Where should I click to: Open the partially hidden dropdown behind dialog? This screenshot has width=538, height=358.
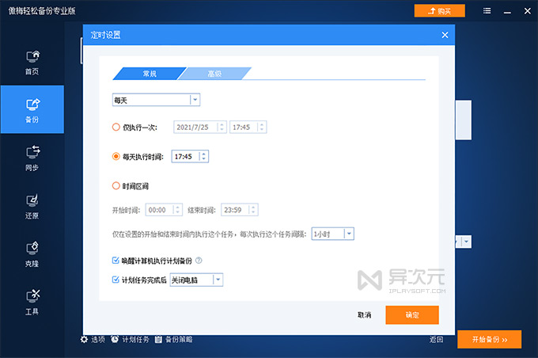(463, 242)
